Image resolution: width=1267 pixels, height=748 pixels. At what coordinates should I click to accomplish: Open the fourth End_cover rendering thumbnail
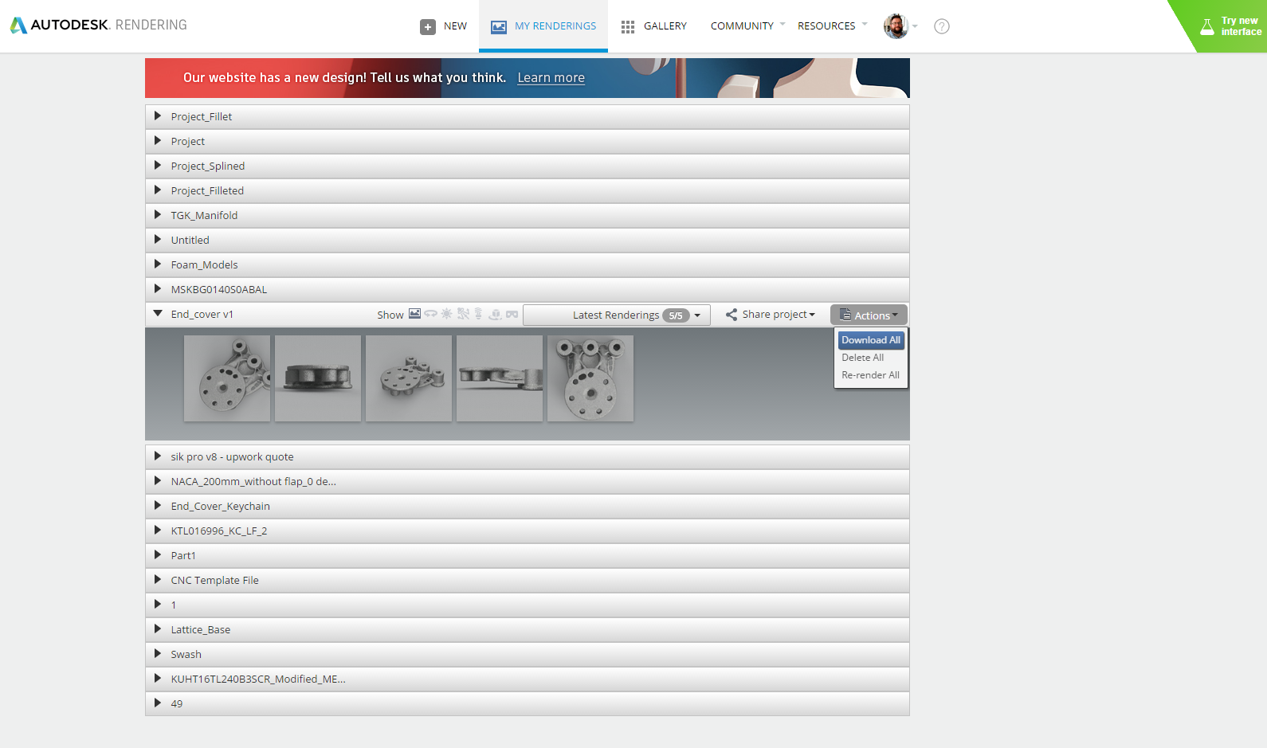[500, 378]
